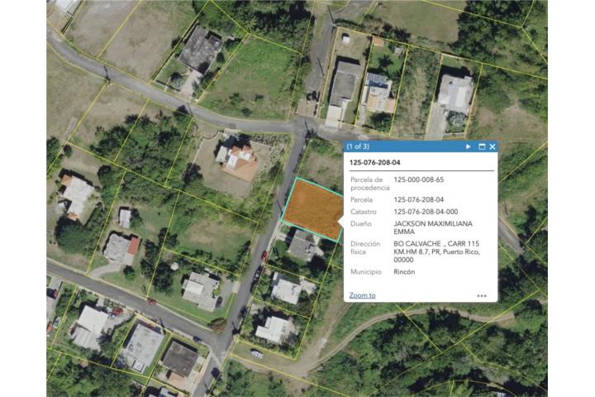Click the house with rooftop solar panels
Image resolution: width=595 pixels, height=397 pixels.
pos(378,91)
